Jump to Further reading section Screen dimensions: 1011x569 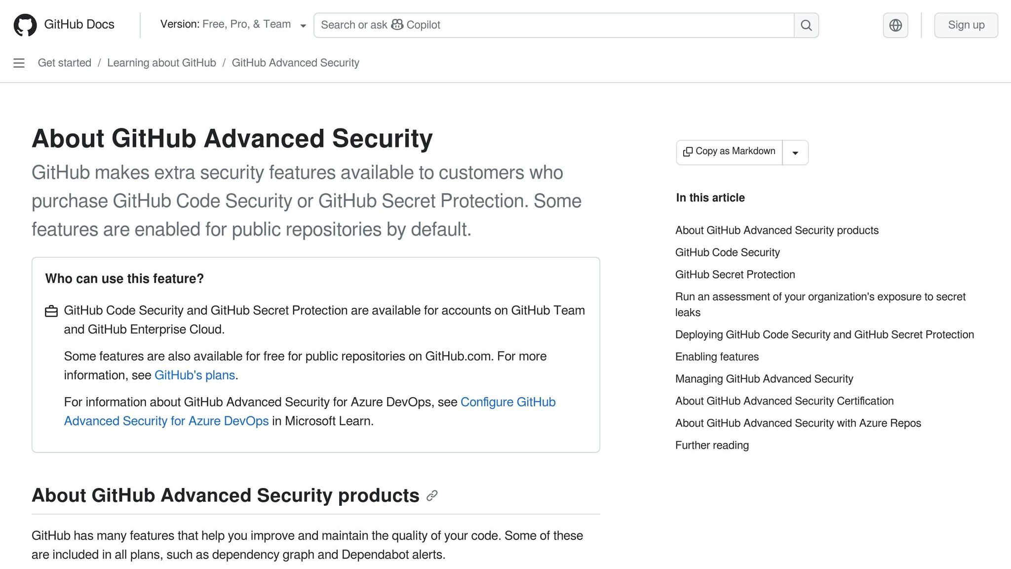point(712,445)
